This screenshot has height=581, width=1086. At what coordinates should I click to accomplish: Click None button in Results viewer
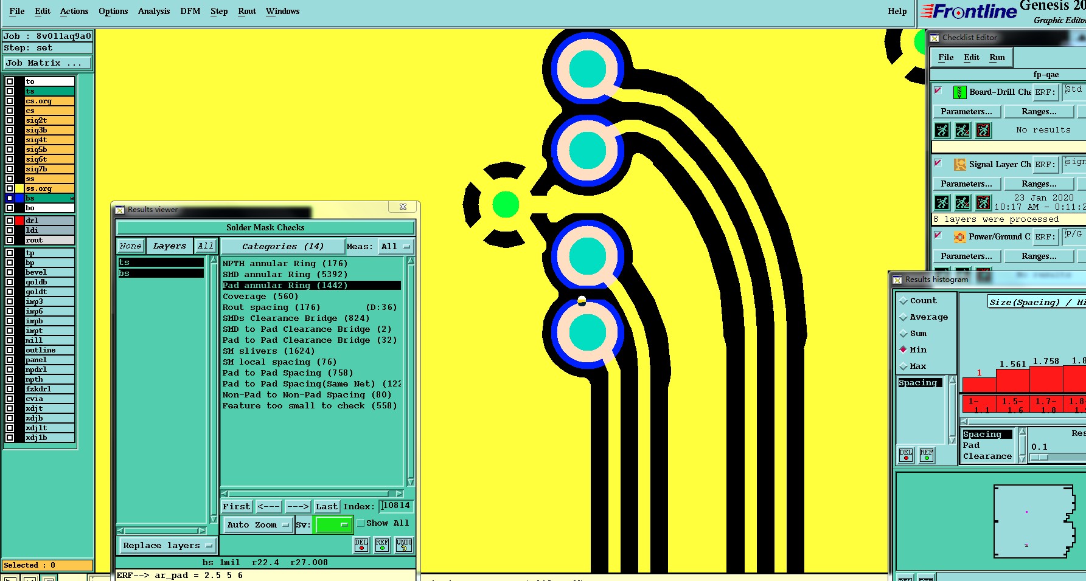[x=131, y=246]
